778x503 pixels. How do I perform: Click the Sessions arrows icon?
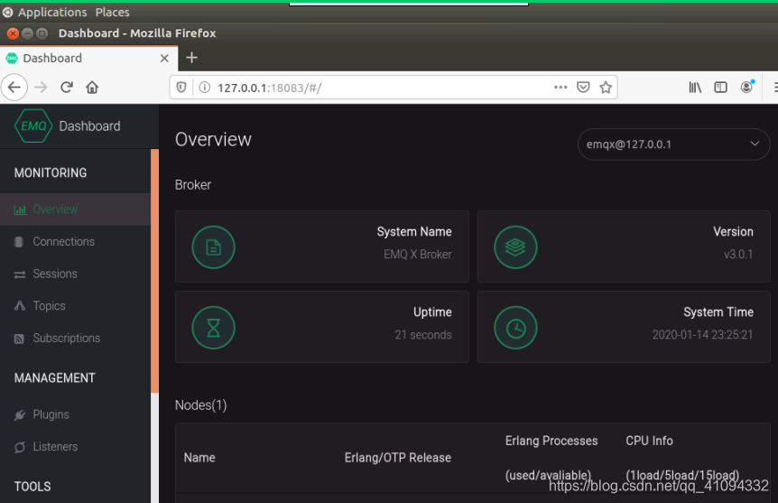[20, 275]
